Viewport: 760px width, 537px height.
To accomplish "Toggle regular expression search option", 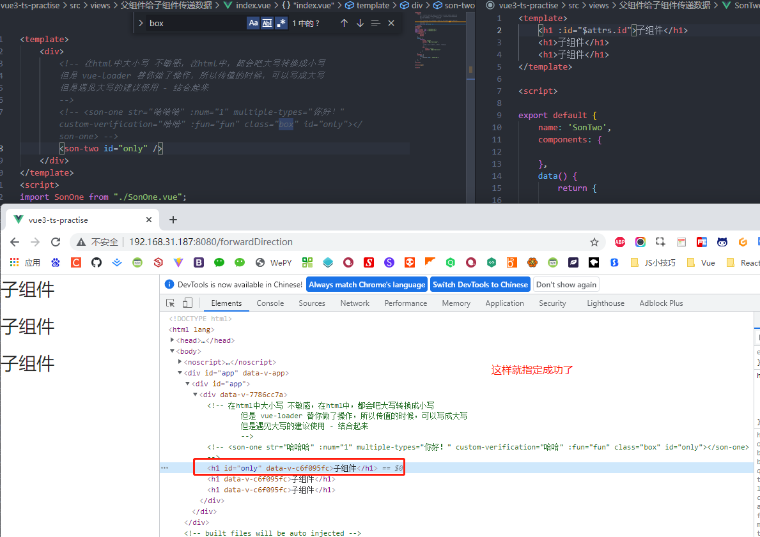I will pyautogui.click(x=281, y=23).
